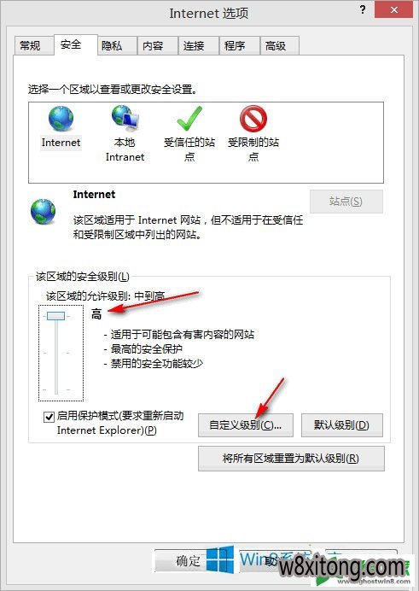The height and width of the screenshot is (591, 419).
Task: Close the Internet 选项 dialog
Action: (x=394, y=9)
